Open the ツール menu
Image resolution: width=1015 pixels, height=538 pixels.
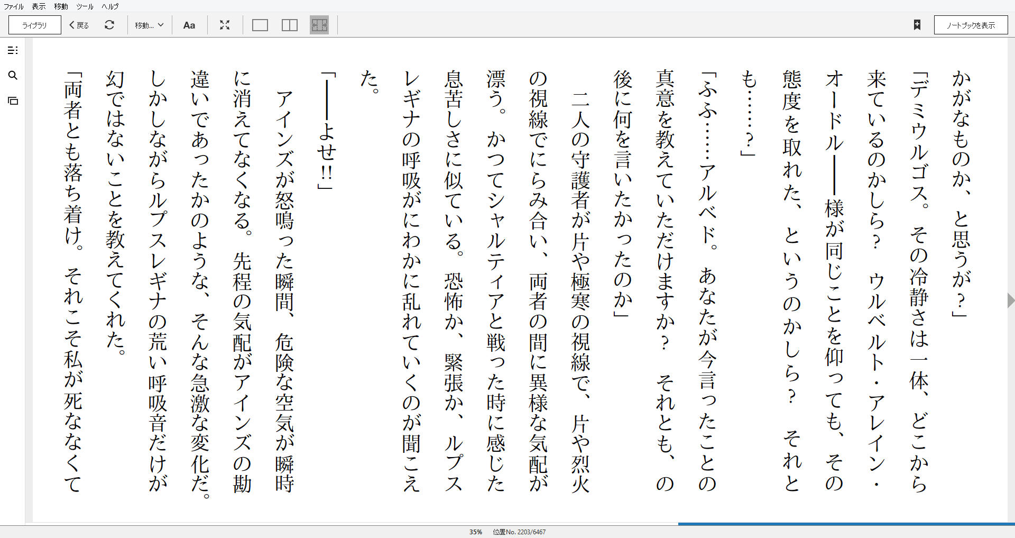coord(84,6)
